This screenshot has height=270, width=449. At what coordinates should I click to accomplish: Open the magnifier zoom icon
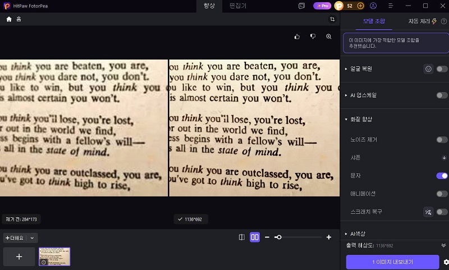(329, 36)
